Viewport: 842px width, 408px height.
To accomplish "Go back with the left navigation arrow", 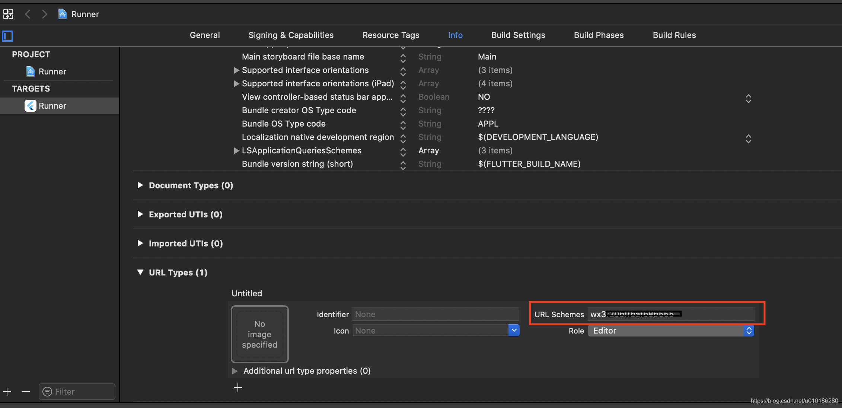I will 28,14.
